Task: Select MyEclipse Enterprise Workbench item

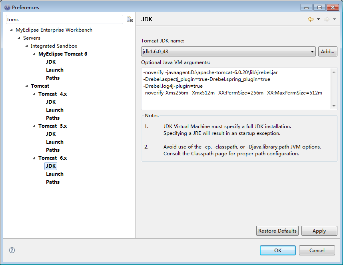Action: coord(54,30)
